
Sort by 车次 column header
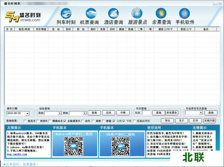pyautogui.click(x=9, y=28)
